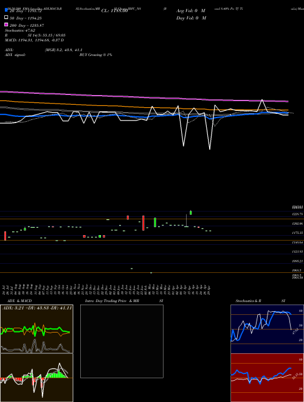The width and height of the screenshot is (304, 402).
Task: Click the peak of the white line near the magenta average
Action: [x=262, y=100]
